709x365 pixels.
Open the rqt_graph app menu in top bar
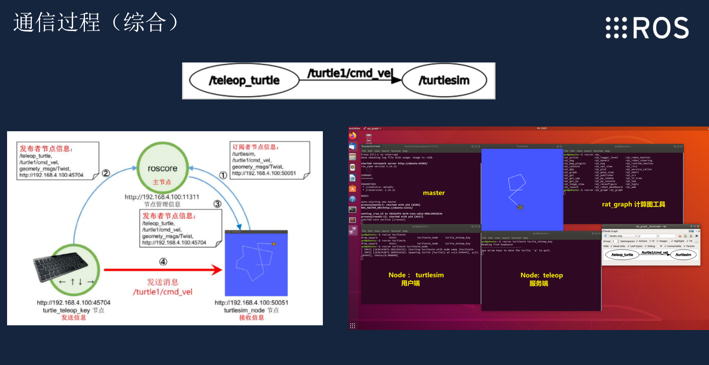click(x=372, y=128)
